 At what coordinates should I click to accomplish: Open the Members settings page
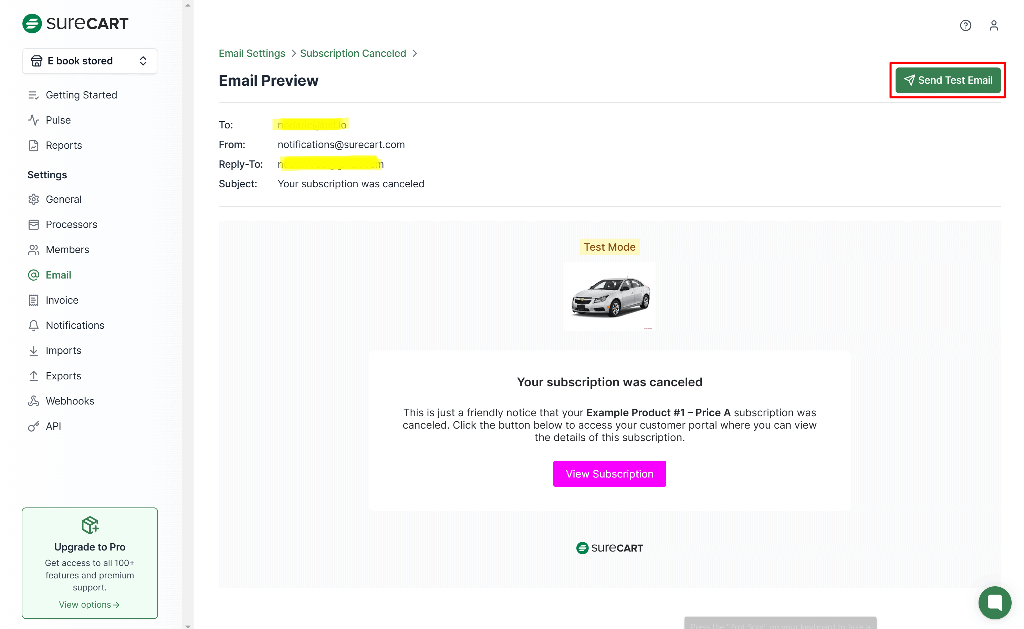pos(67,250)
